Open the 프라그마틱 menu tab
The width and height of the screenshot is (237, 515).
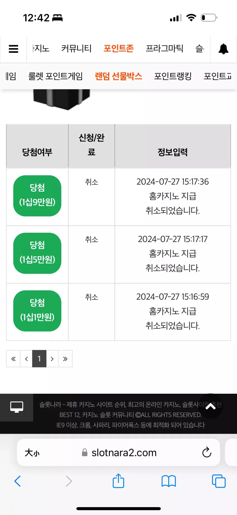point(165,49)
